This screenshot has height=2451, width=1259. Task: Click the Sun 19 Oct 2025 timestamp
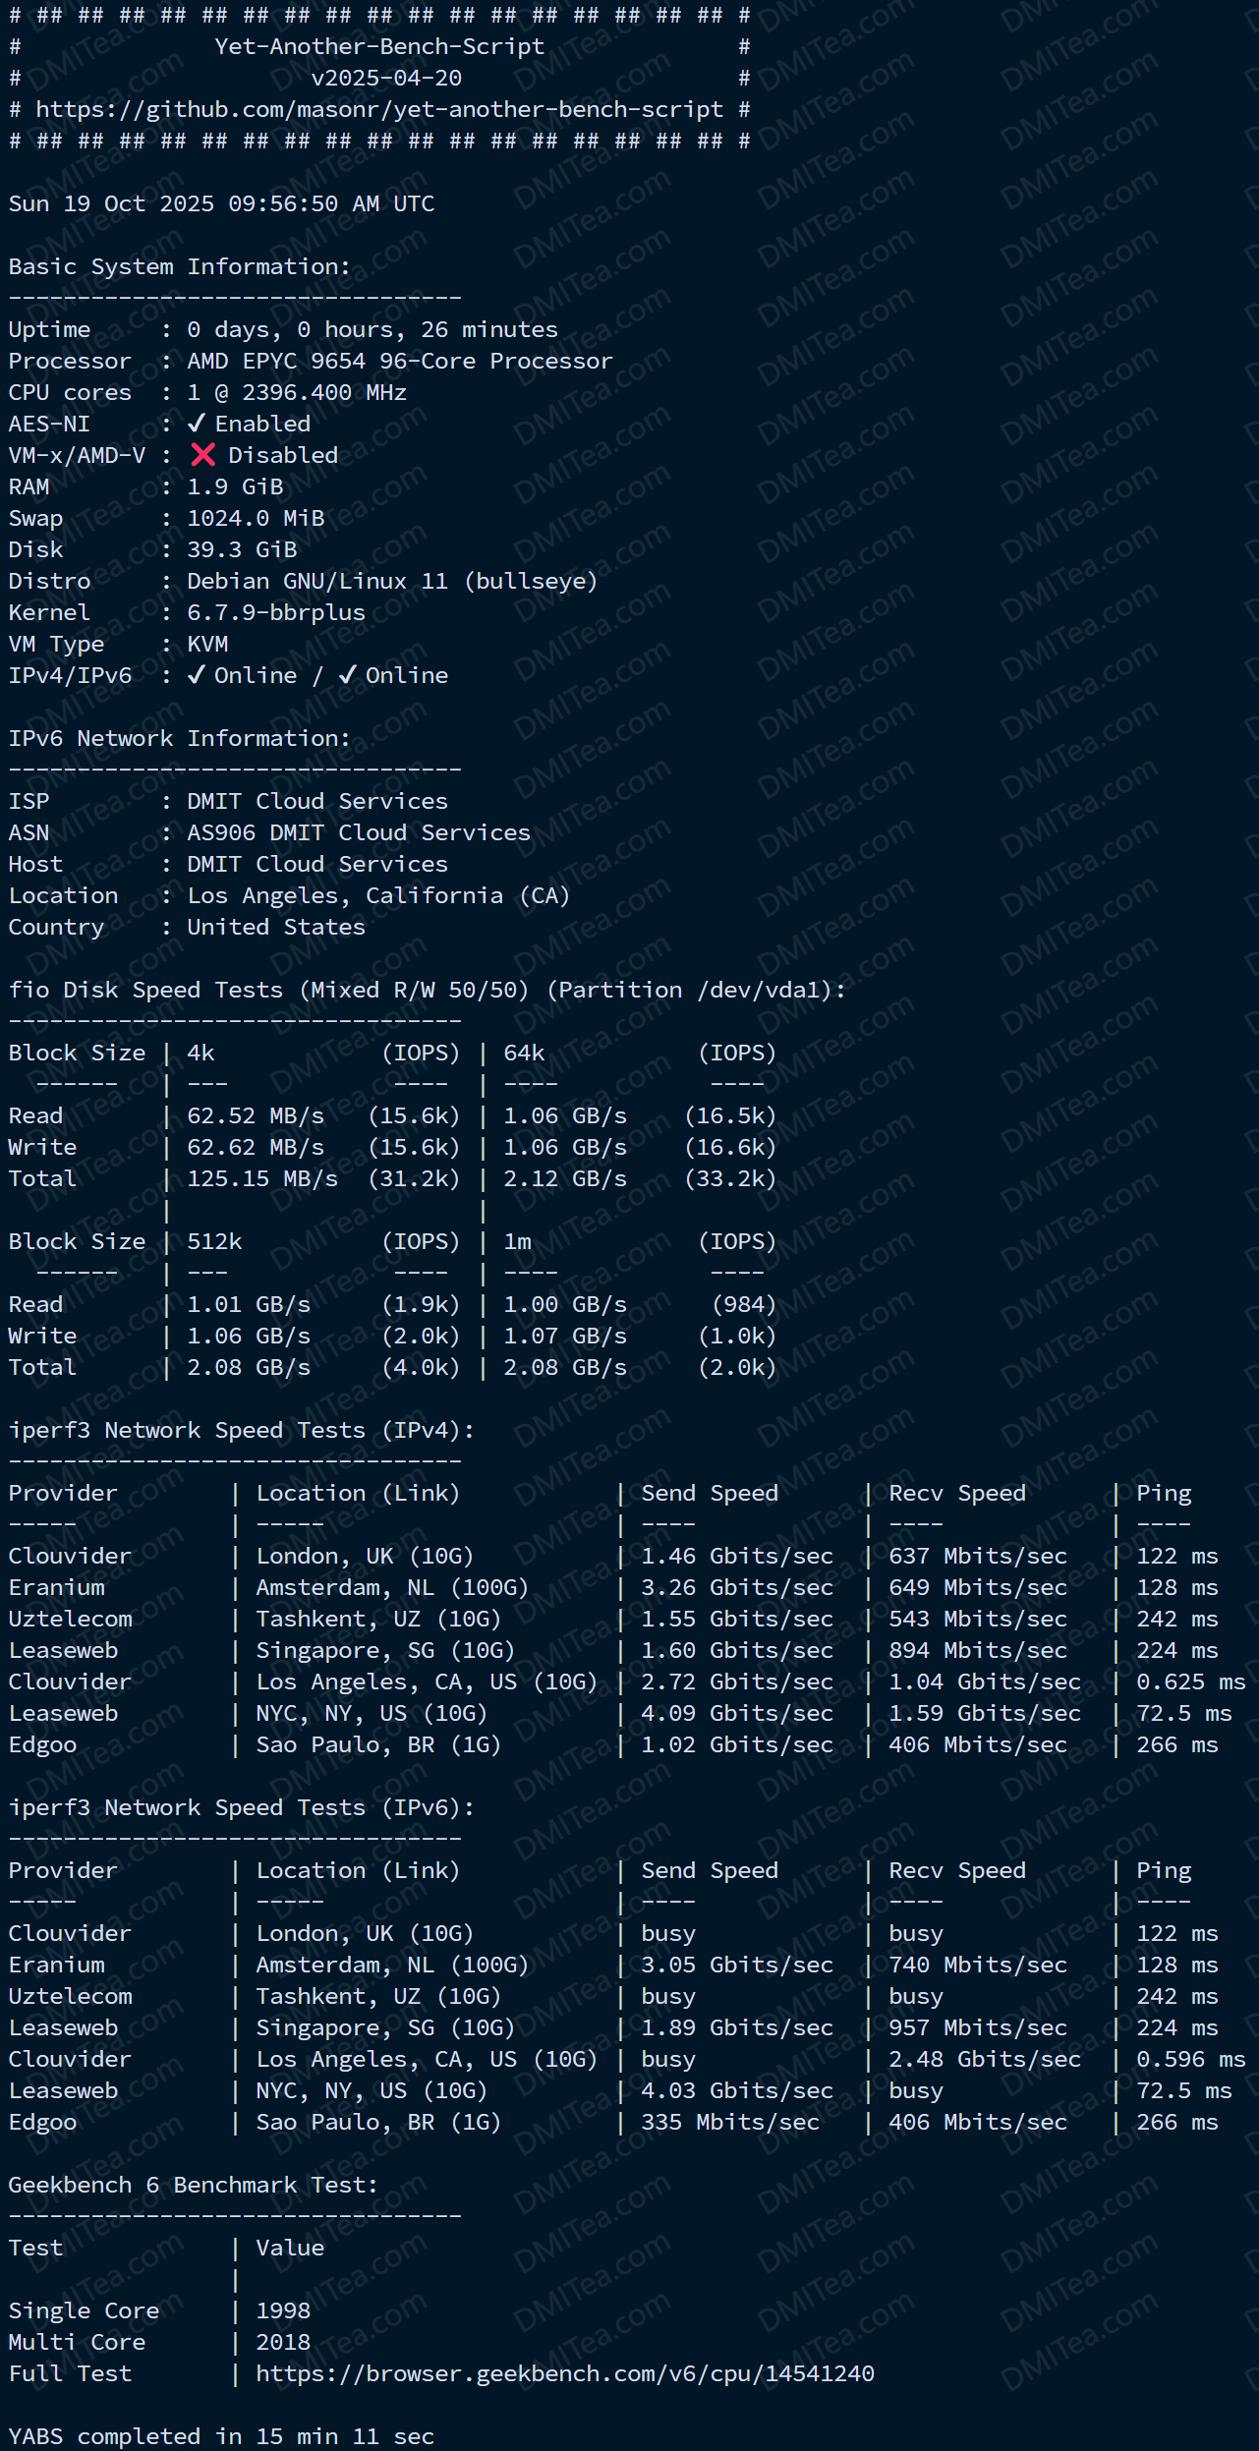click(x=221, y=204)
